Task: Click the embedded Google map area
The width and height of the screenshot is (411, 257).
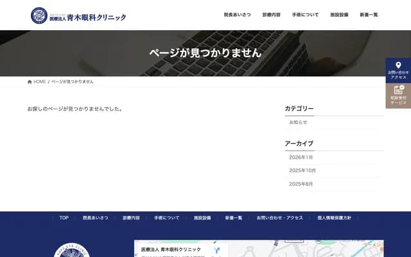Action: [308, 249]
